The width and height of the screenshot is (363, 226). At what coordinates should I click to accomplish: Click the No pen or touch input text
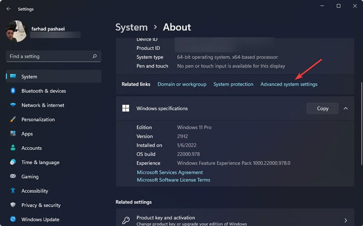click(x=231, y=66)
